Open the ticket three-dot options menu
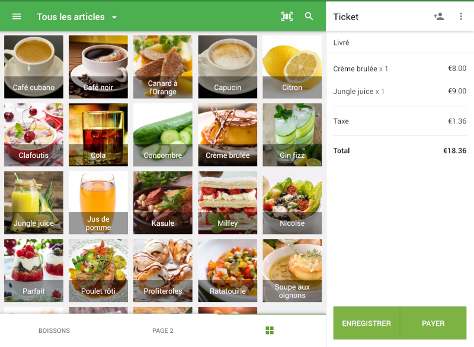This screenshot has width=474, height=347. [461, 17]
